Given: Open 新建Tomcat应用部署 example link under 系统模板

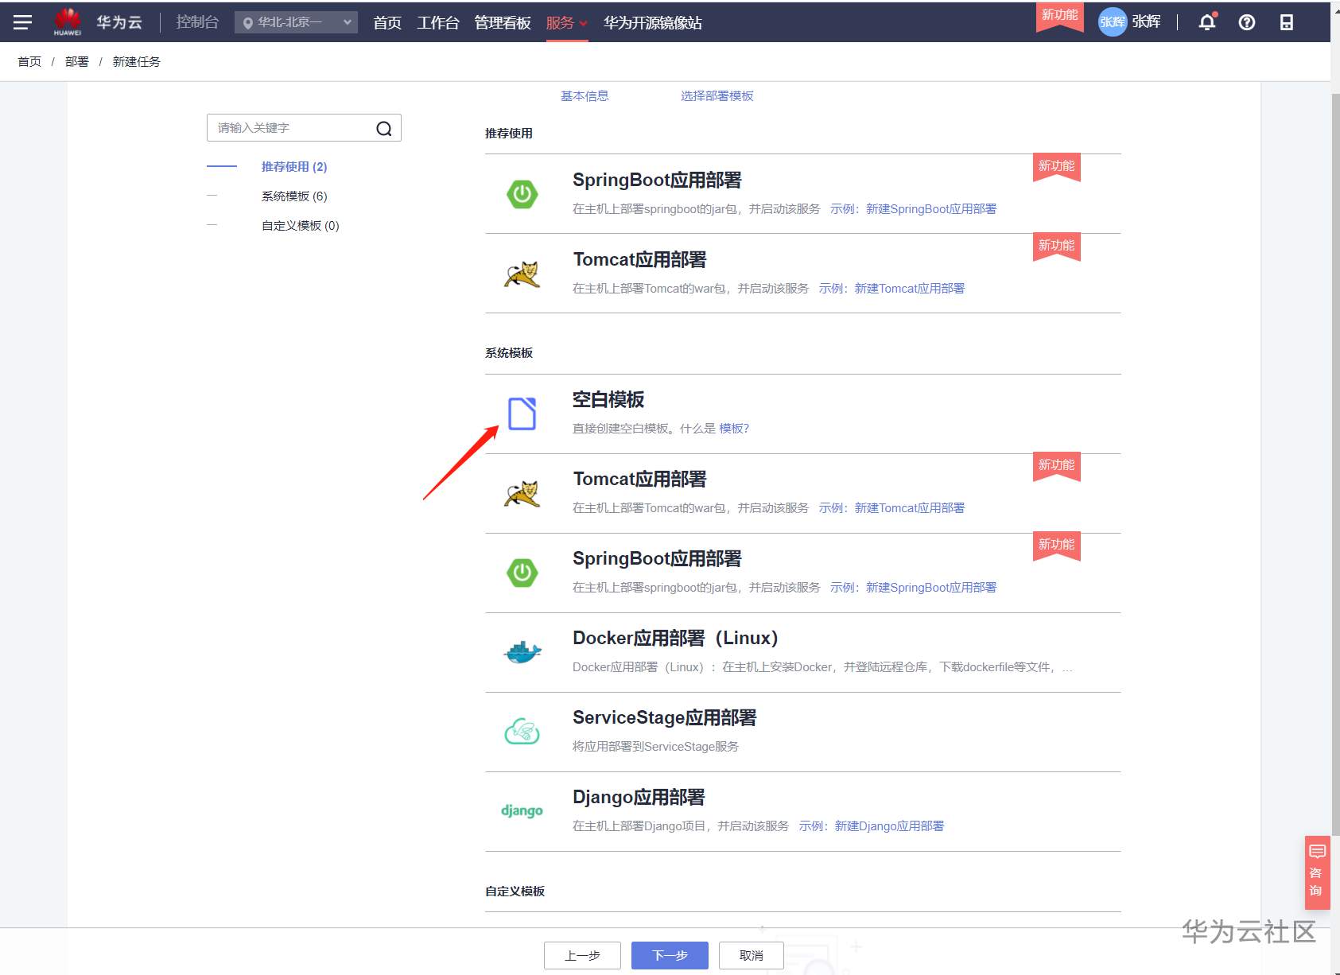Looking at the screenshot, I should tap(910, 507).
